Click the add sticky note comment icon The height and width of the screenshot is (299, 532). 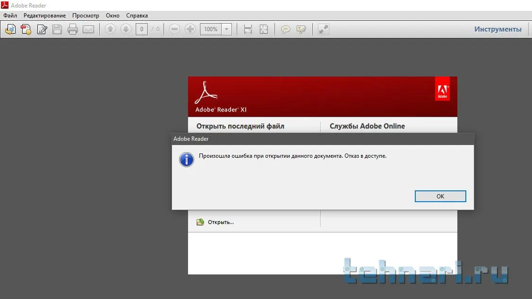coord(286,29)
